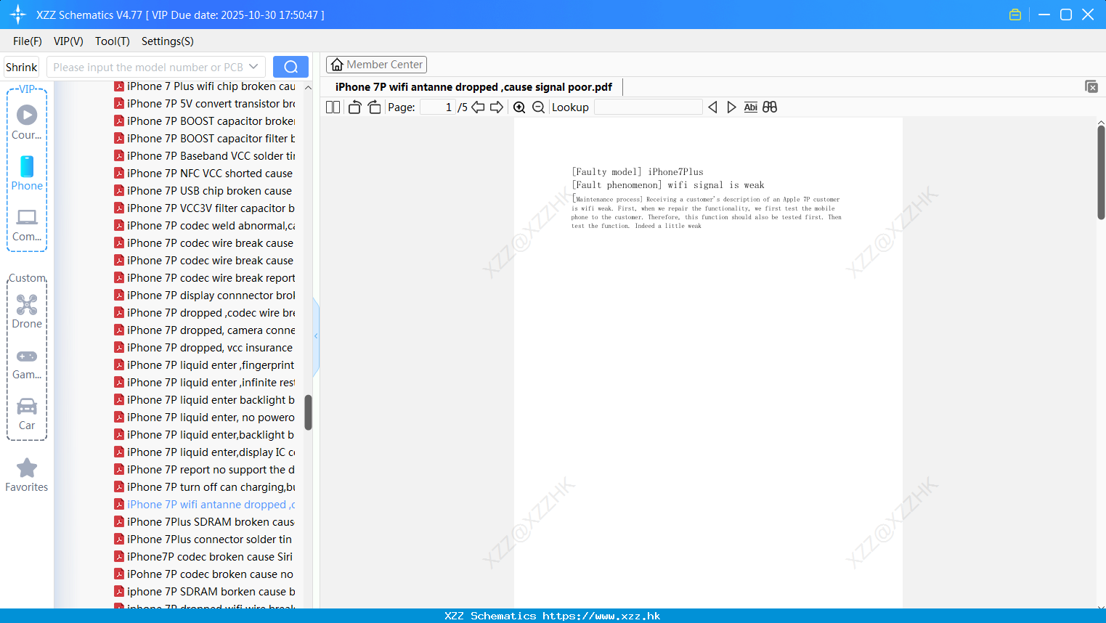Click the XZZ Schematics app logo

pyautogui.click(x=17, y=15)
